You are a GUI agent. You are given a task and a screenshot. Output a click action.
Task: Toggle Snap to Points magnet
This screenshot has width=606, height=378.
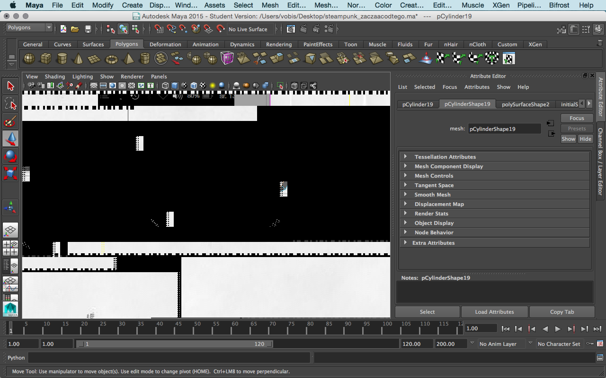[x=183, y=29]
